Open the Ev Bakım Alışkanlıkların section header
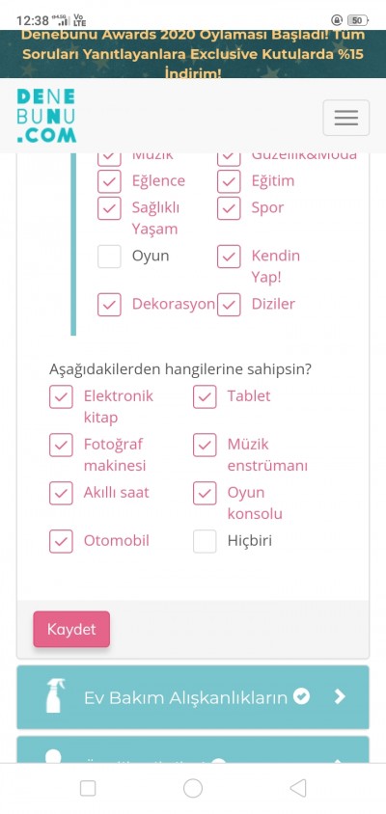386x814 pixels. point(193,697)
